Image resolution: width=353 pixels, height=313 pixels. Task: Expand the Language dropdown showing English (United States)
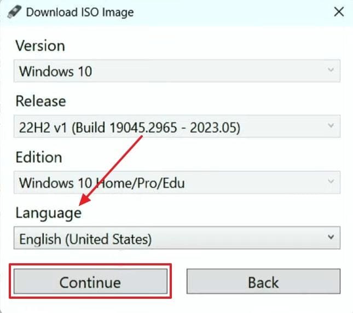pos(177,238)
